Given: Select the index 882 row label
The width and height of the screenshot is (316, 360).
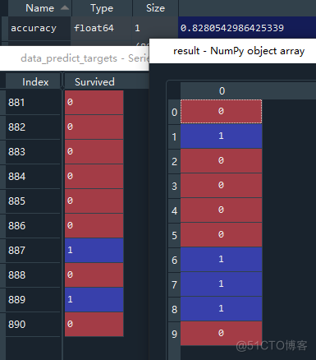Looking at the screenshot, I should click(x=33, y=127).
